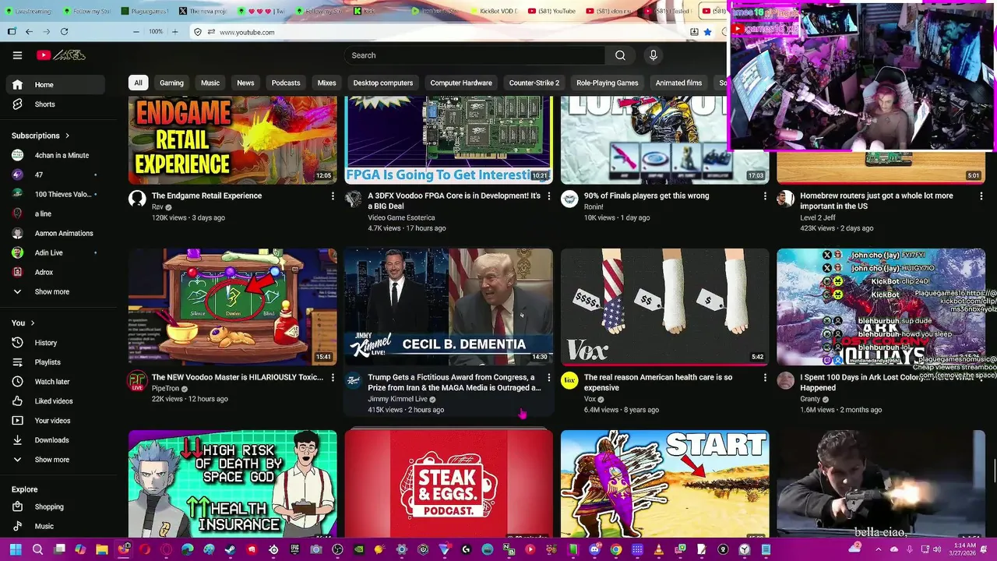Open Shopping under Explore
This screenshot has width=997, height=561.
pyautogui.click(x=55, y=506)
